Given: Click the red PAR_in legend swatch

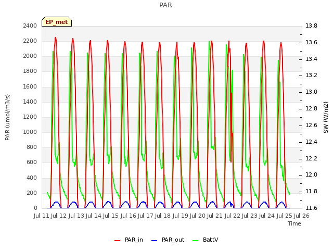Looking at the screenshot, I should point(118,241).
